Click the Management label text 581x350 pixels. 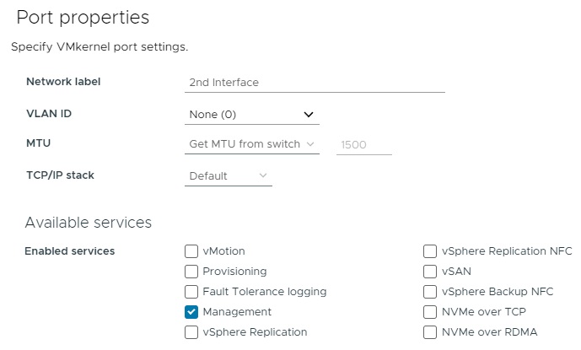click(237, 312)
